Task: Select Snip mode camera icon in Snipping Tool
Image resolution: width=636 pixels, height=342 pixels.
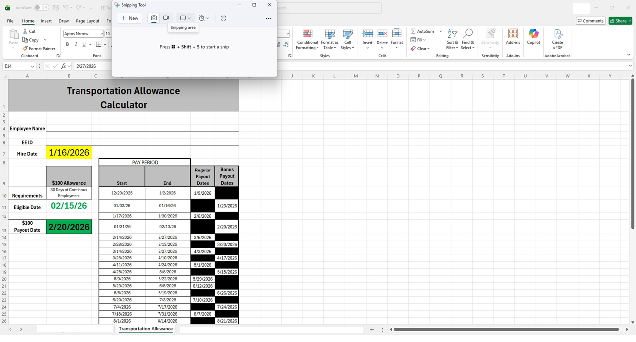Action: (x=154, y=18)
